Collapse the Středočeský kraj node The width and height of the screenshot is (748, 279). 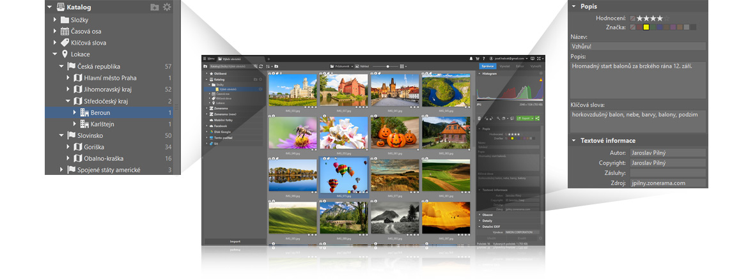coord(68,101)
